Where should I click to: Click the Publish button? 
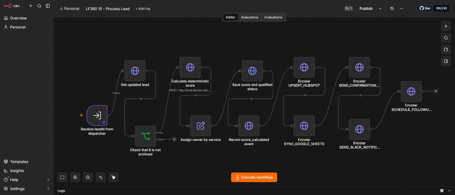pos(366,8)
